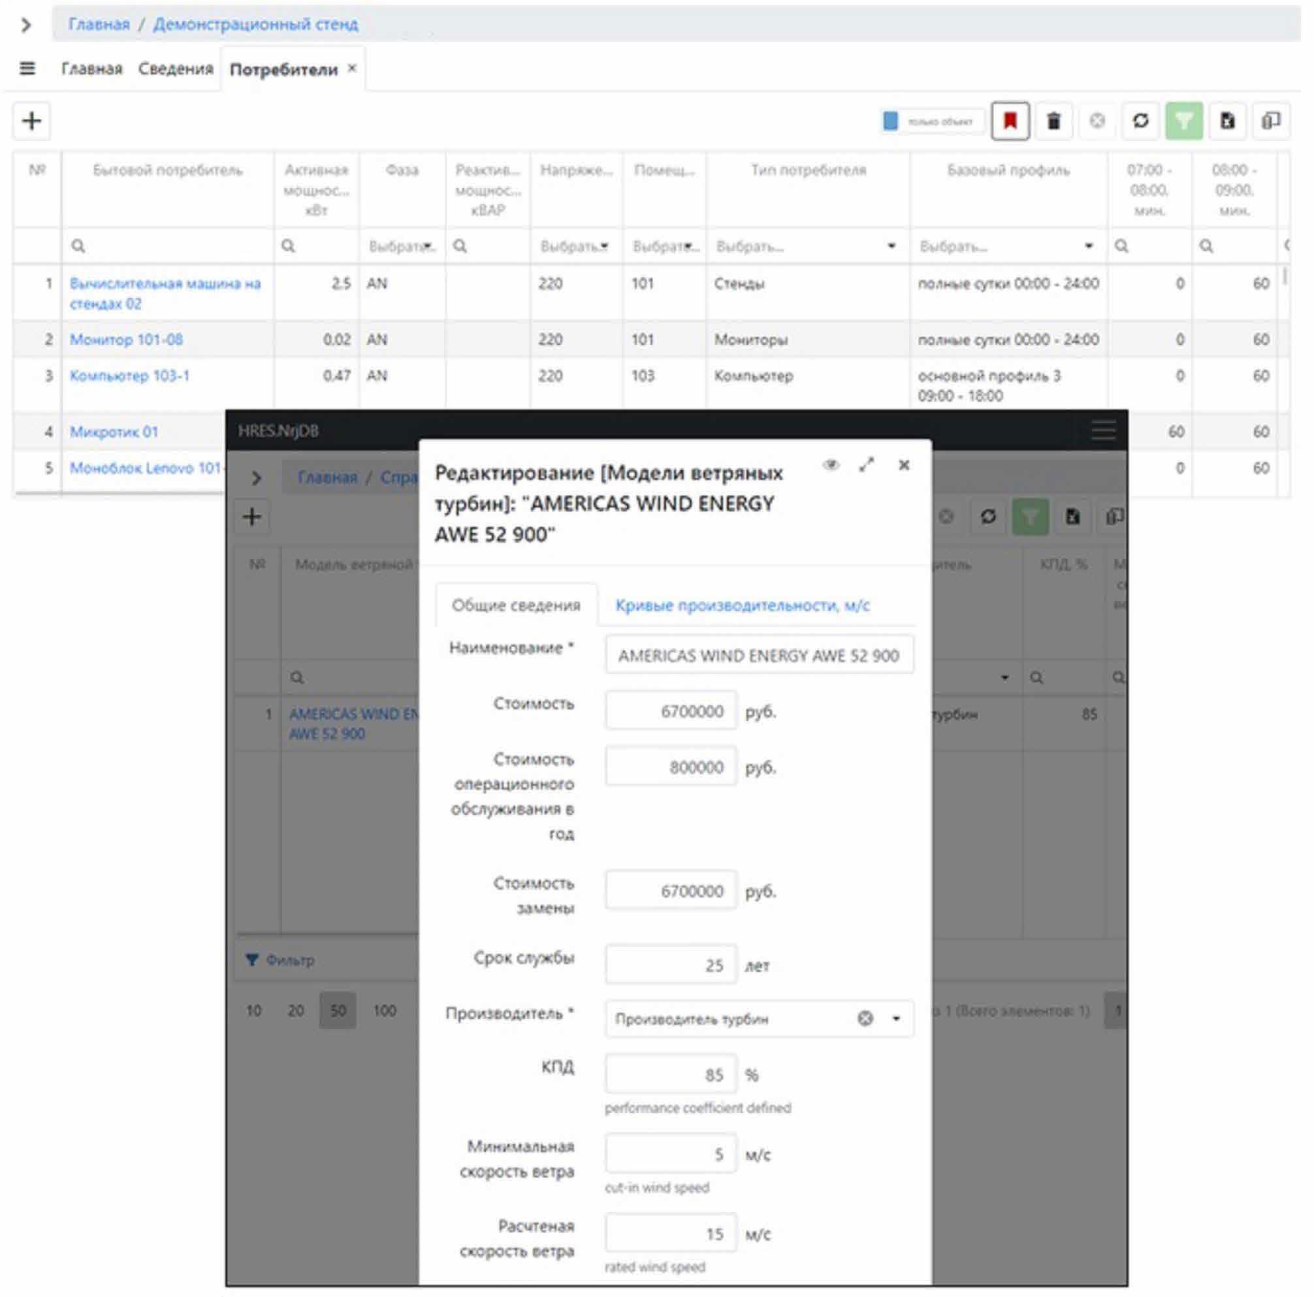Click Демонстрационный стенд breadcrumb link
The height and width of the screenshot is (1297, 1314).
[255, 24]
